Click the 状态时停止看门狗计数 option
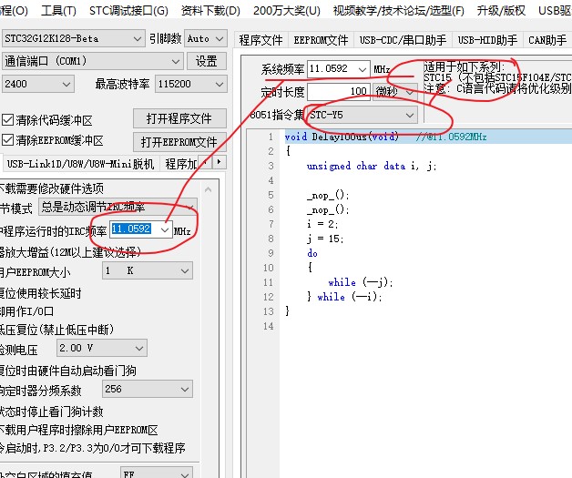The image size is (572, 478). click(x=51, y=412)
